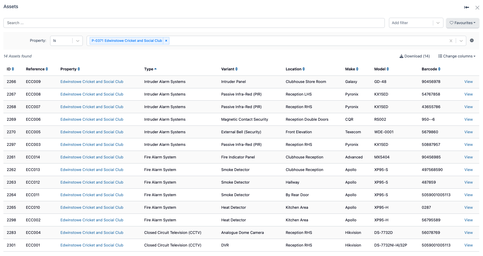Screen dimensions: 483x256
Task: Open the Change columns menu
Action: click(457, 56)
